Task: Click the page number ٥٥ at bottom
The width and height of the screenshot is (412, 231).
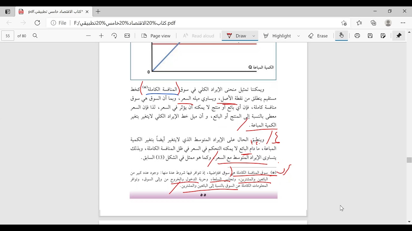Action: [x=203, y=195]
